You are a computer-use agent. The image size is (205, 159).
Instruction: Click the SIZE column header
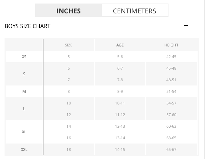coord(69,45)
